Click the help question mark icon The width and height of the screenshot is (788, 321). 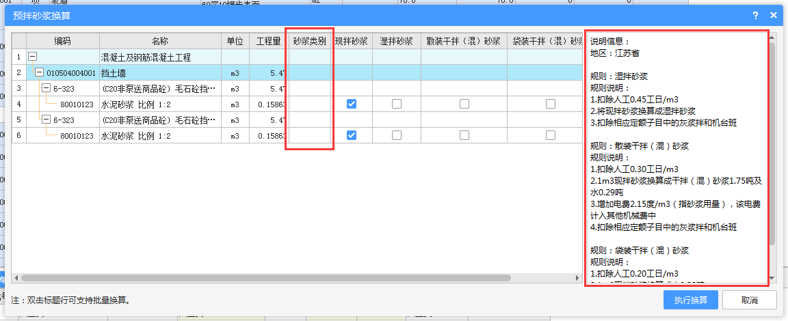[x=756, y=14]
